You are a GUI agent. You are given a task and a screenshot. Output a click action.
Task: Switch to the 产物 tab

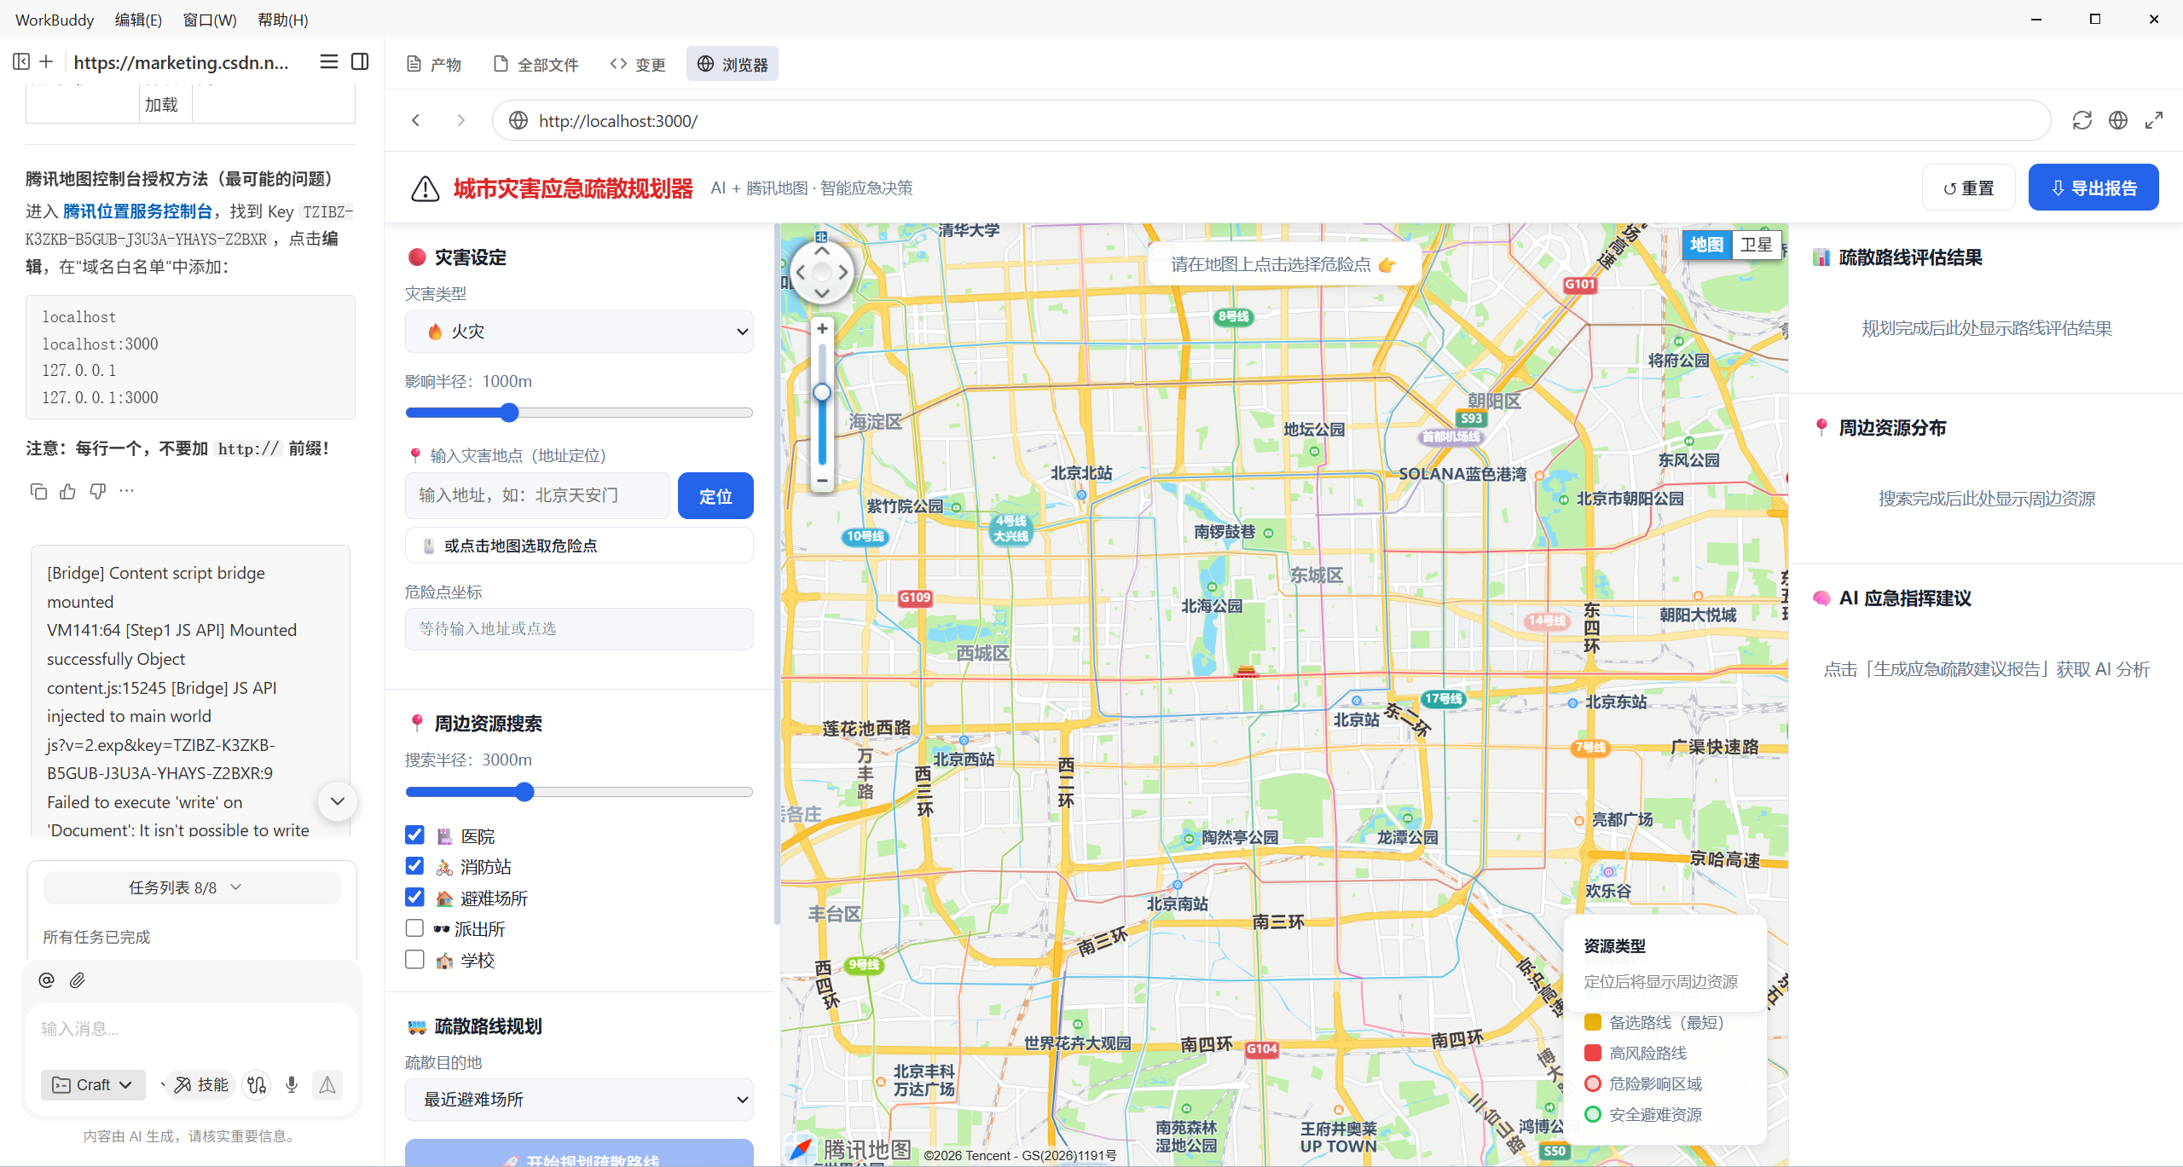[433, 64]
